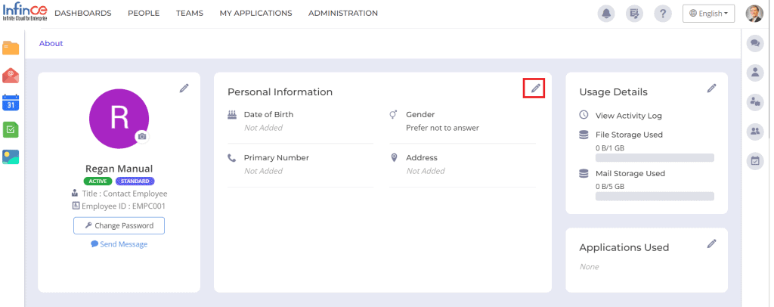Screen dimensions: 774x307
Task: Open the notifications bell icon
Action: click(x=606, y=14)
